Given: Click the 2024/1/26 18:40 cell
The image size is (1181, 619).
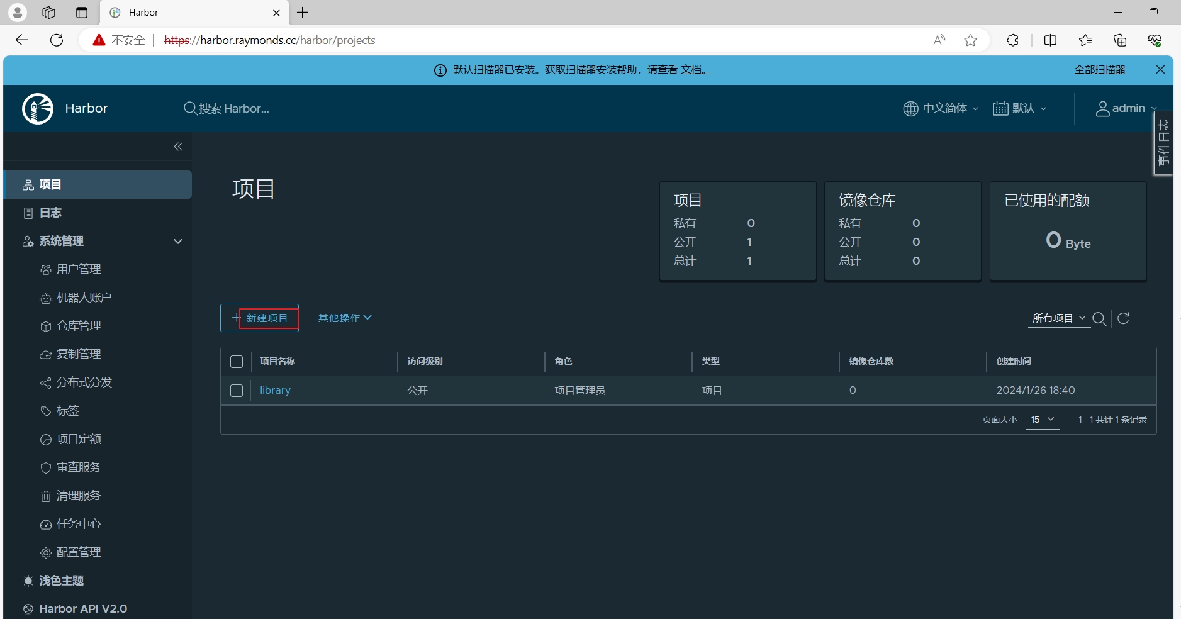Looking at the screenshot, I should click(x=1036, y=390).
